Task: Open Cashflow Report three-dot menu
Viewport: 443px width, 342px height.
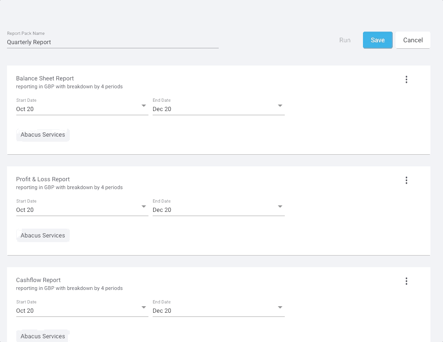Action: (406, 281)
